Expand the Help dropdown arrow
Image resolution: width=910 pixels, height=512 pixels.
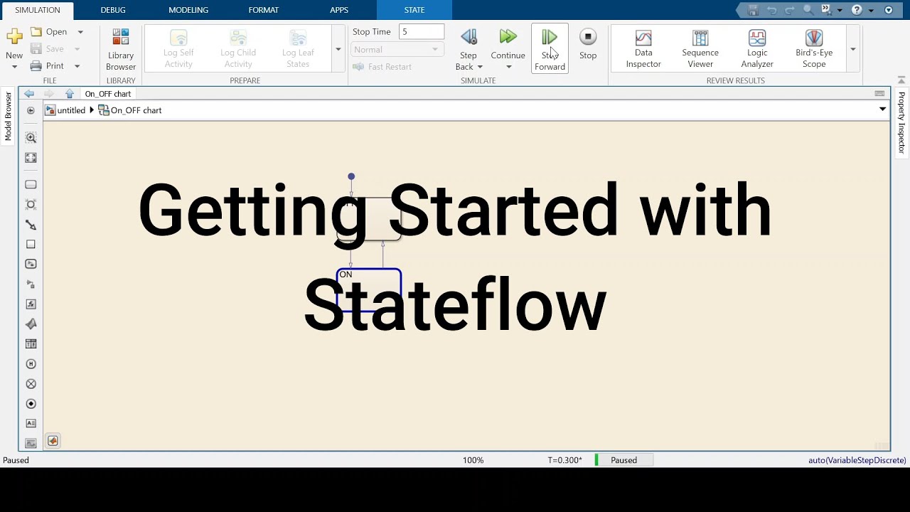[871, 11]
